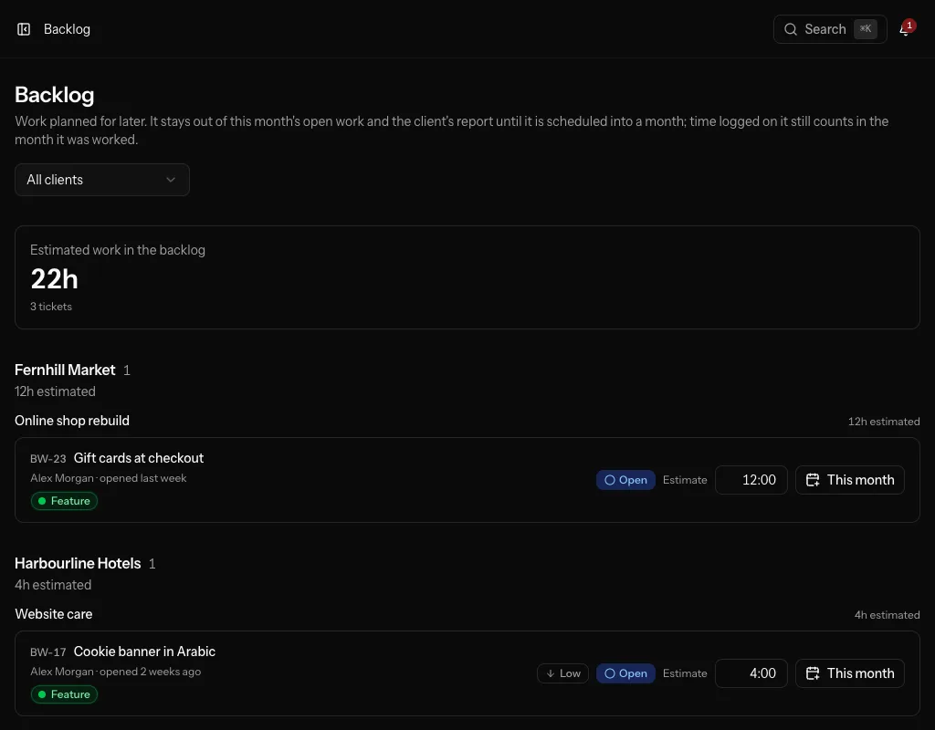
Task: Edit the 4:00 estimate field
Action: tap(751, 673)
